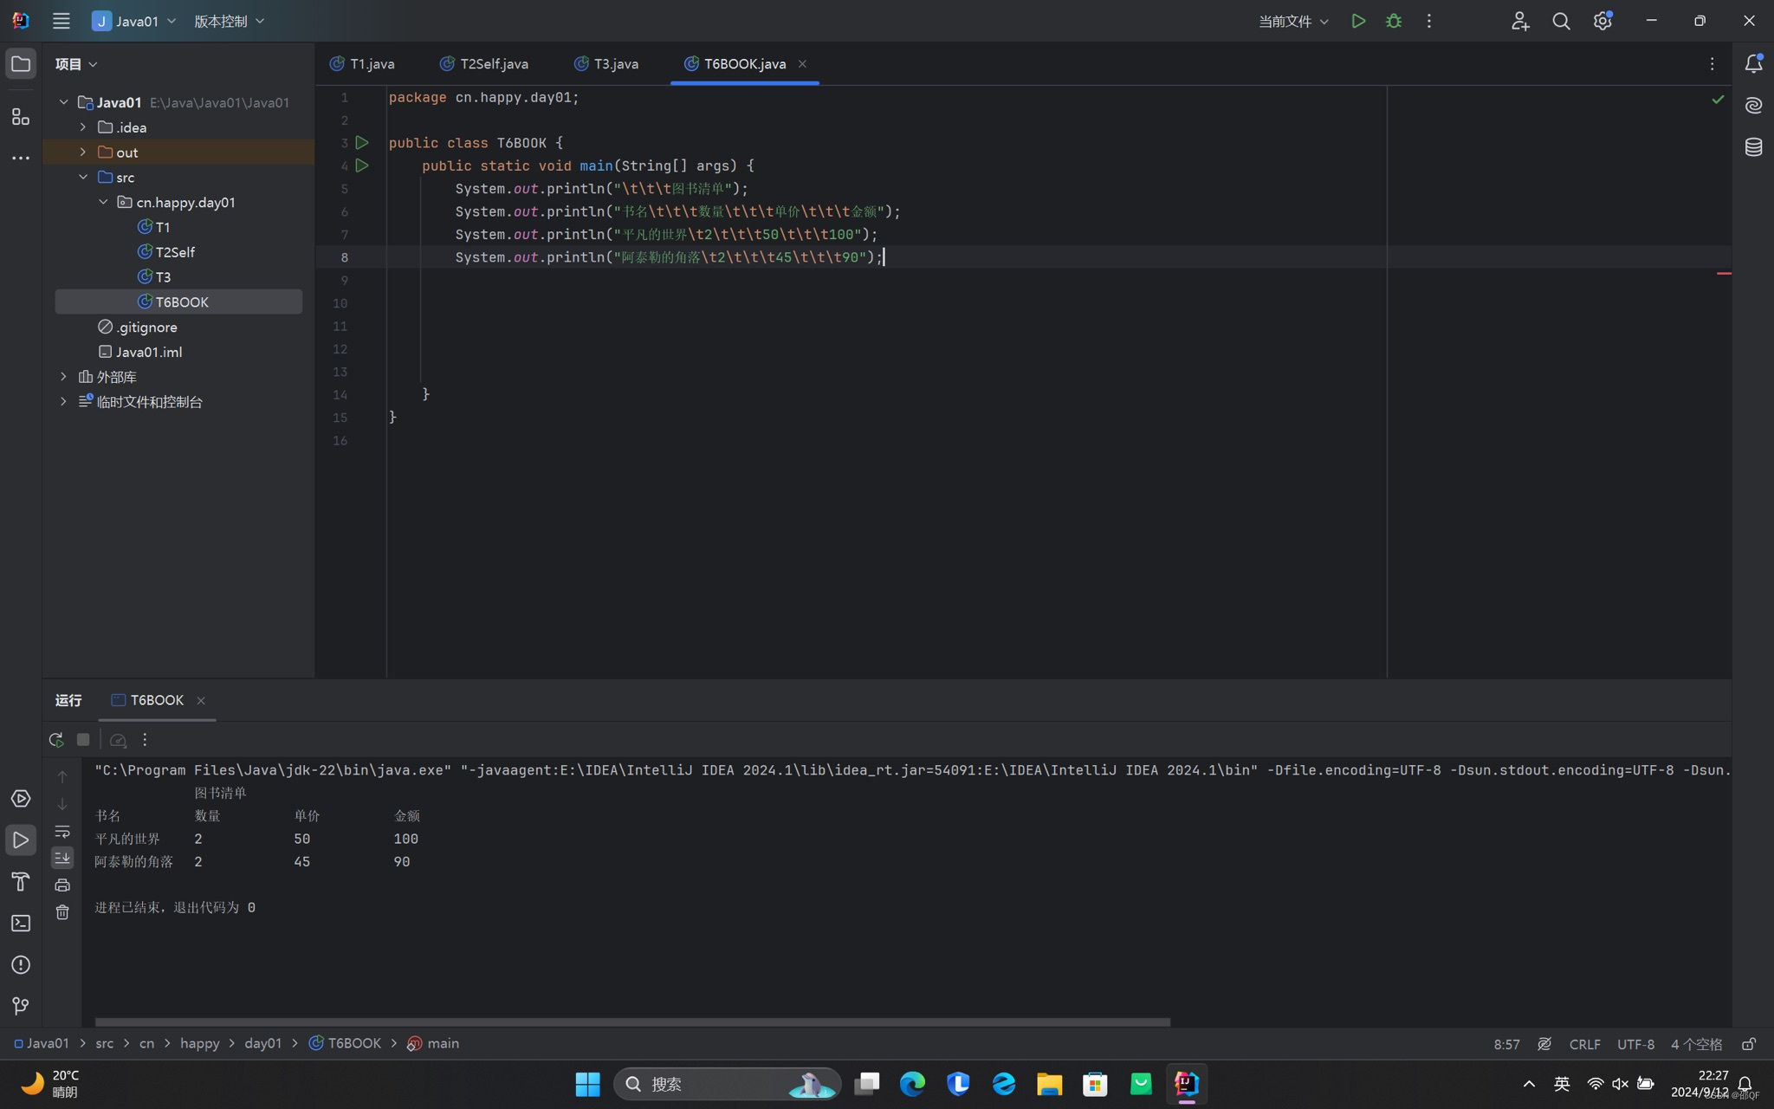The width and height of the screenshot is (1774, 1109).
Task: Open the 项目 view dropdown
Action: point(76,64)
